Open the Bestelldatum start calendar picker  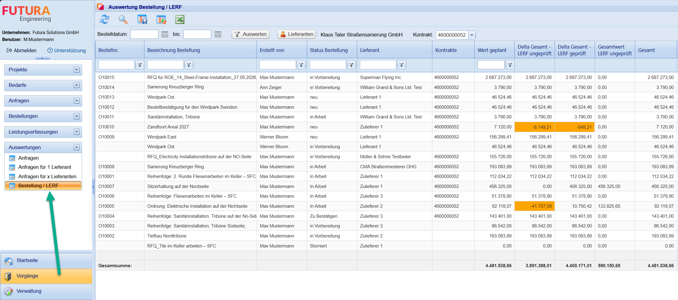165,35
